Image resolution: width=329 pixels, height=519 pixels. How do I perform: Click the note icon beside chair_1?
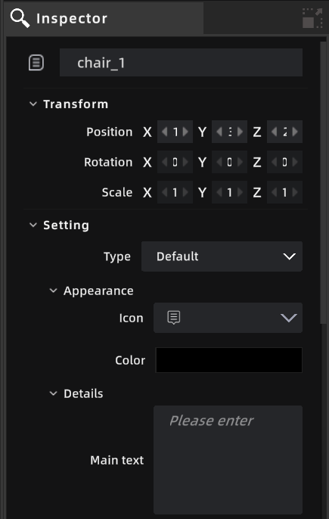click(36, 63)
